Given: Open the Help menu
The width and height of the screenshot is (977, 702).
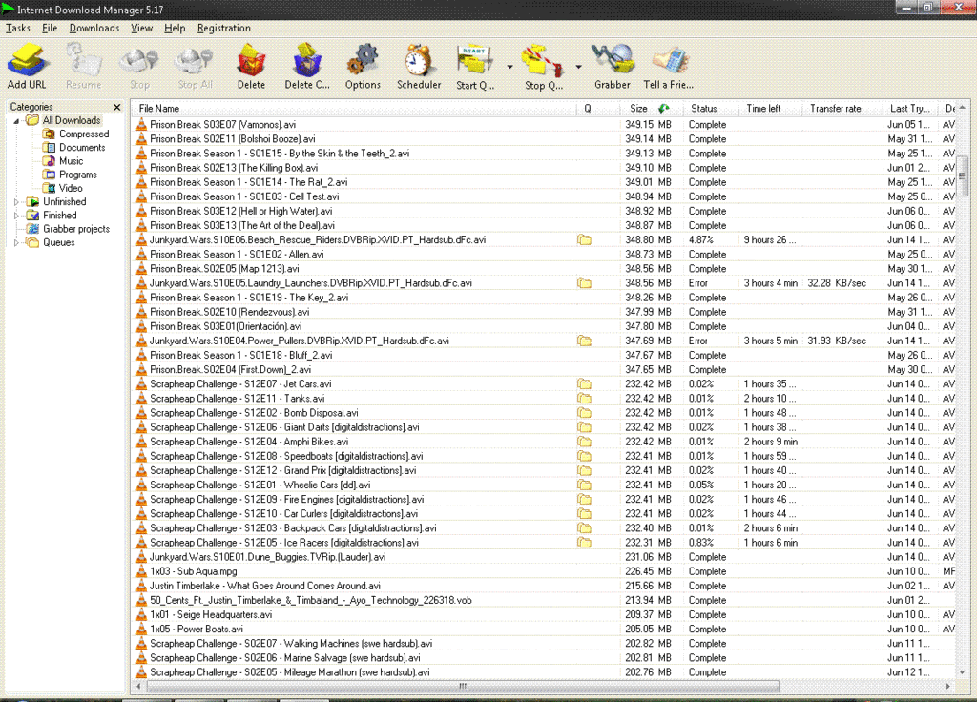Looking at the screenshot, I should [175, 28].
